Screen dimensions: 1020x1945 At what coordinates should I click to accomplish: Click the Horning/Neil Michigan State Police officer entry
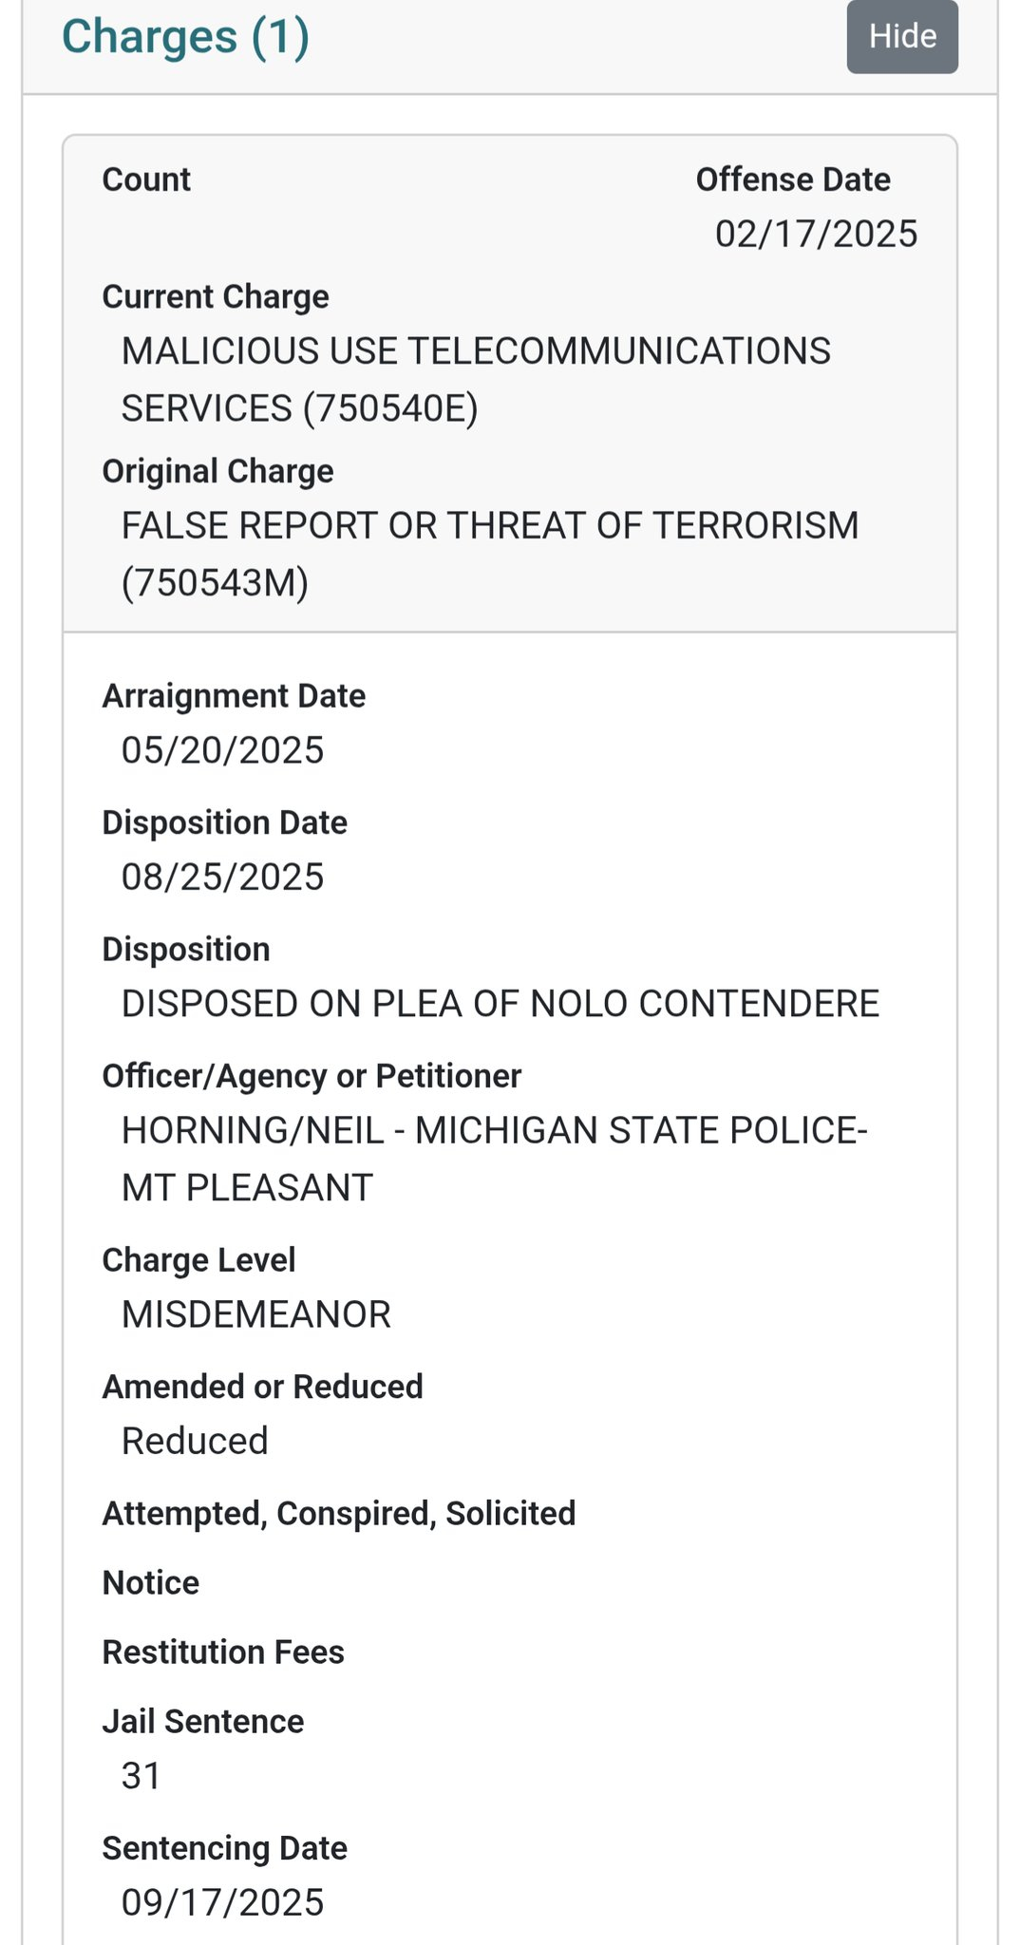(494, 1158)
